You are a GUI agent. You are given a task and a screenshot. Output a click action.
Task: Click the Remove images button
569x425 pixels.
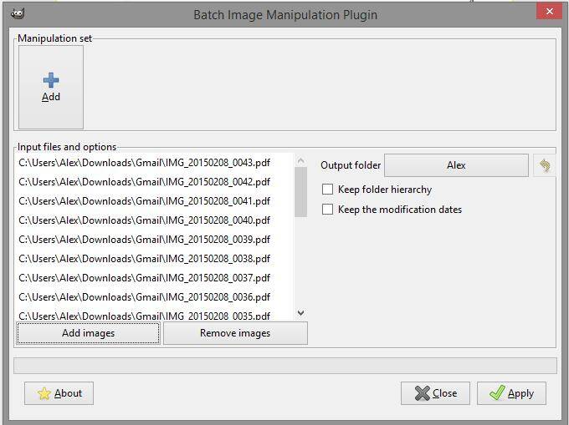click(235, 333)
